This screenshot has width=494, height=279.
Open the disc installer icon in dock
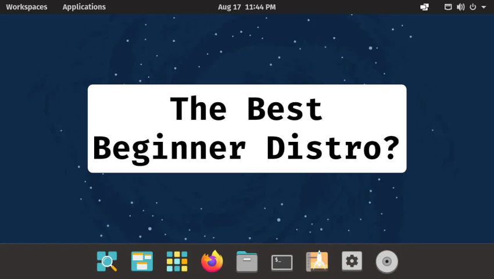tap(387, 262)
